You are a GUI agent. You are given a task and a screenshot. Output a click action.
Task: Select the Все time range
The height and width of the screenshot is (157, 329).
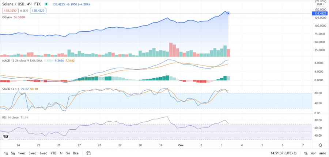(76, 153)
